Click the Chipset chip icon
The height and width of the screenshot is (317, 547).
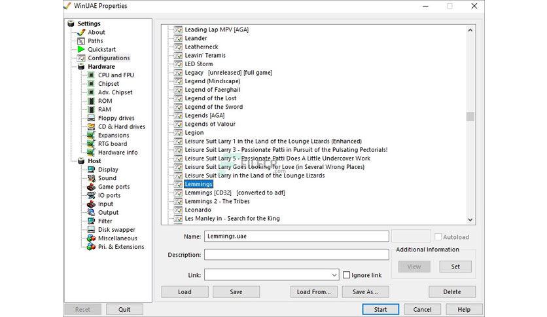pos(91,84)
